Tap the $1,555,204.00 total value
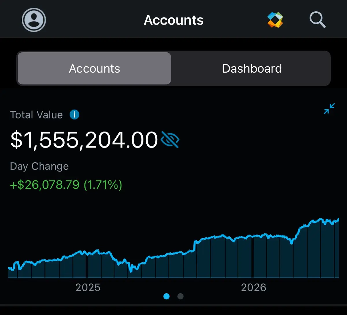 click(x=84, y=140)
